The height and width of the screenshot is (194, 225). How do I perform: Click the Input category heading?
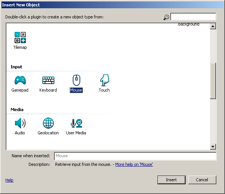16,67
